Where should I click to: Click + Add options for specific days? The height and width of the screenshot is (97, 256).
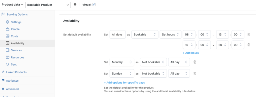(x=124, y=83)
